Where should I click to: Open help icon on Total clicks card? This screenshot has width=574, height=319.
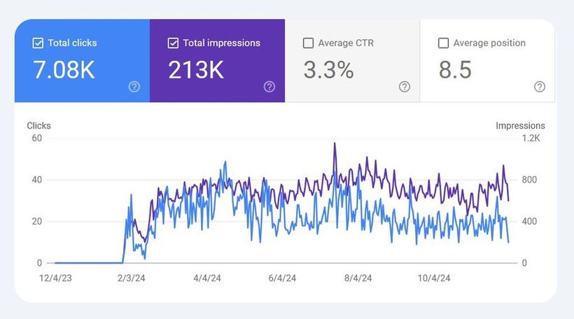pos(134,87)
